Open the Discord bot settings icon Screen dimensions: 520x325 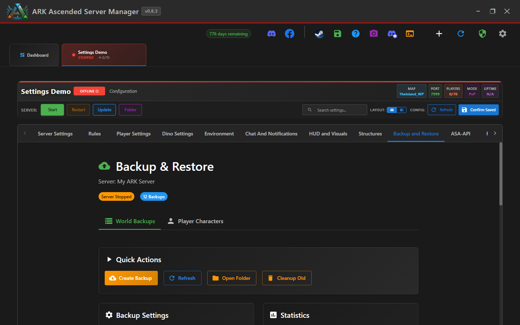pos(392,34)
